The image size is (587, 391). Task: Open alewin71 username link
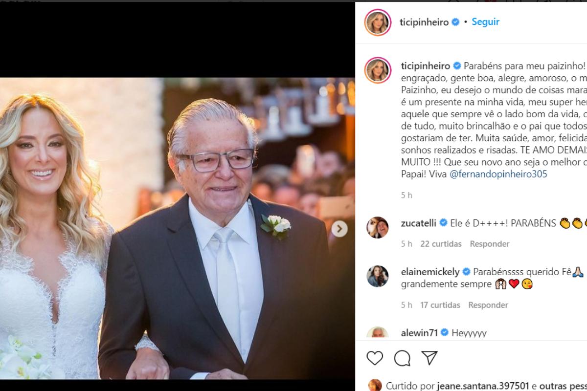[419, 333]
